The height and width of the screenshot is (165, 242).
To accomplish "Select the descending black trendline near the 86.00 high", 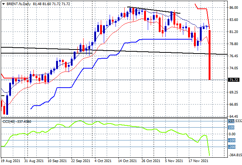I will point(154,10).
